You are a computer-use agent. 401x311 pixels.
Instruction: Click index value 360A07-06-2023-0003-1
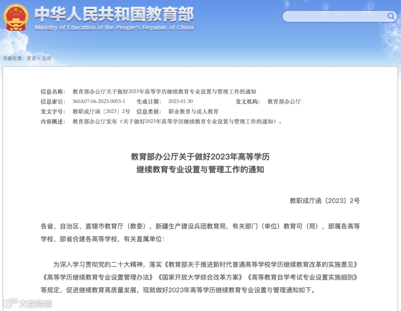99,101
